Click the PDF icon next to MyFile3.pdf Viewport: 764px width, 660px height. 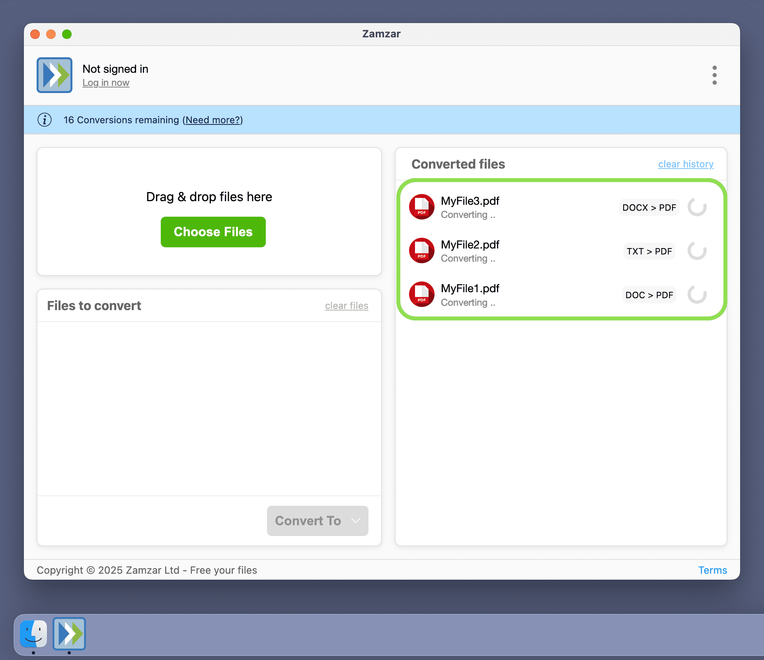click(x=421, y=206)
